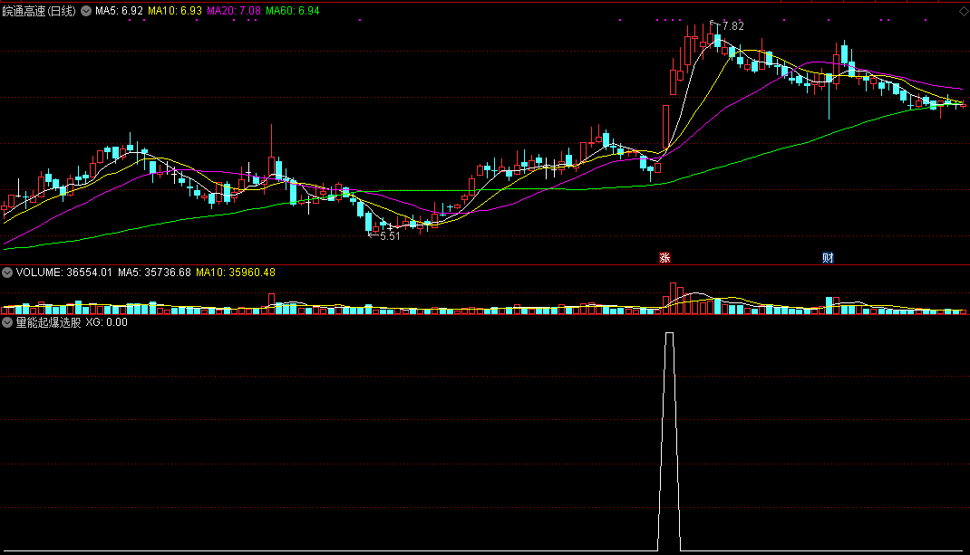Click the XG signal spike peak
970x555 pixels.
pyautogui.click(x=669, y=334)
